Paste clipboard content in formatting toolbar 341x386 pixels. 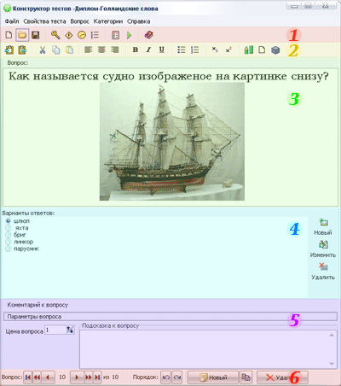[69, 50]
